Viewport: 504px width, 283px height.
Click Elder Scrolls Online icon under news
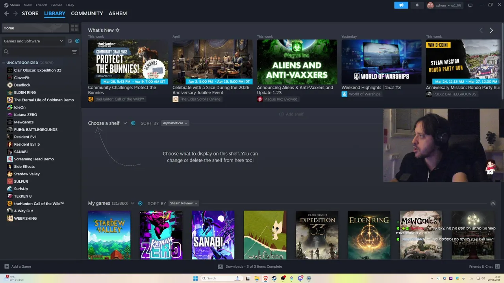click(176, 99)
